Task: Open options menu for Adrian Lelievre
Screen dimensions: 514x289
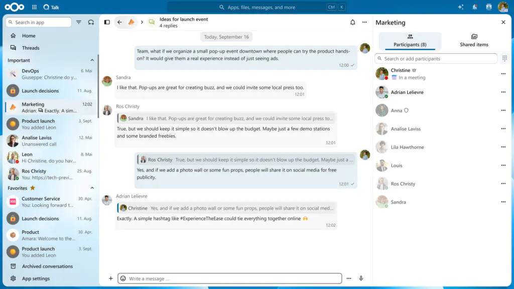Action: tap(503, 92)
